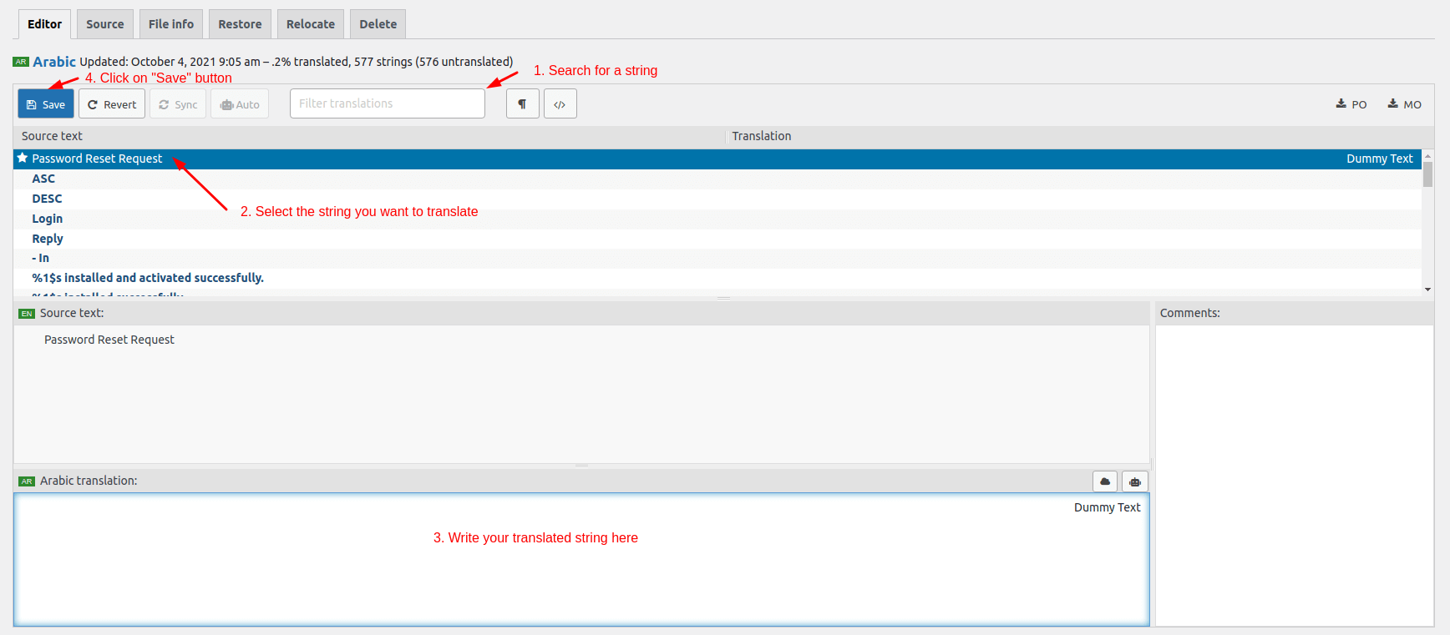Open the Restore tab
This screenshot has height=635, width=1450.
click(240, 24)
